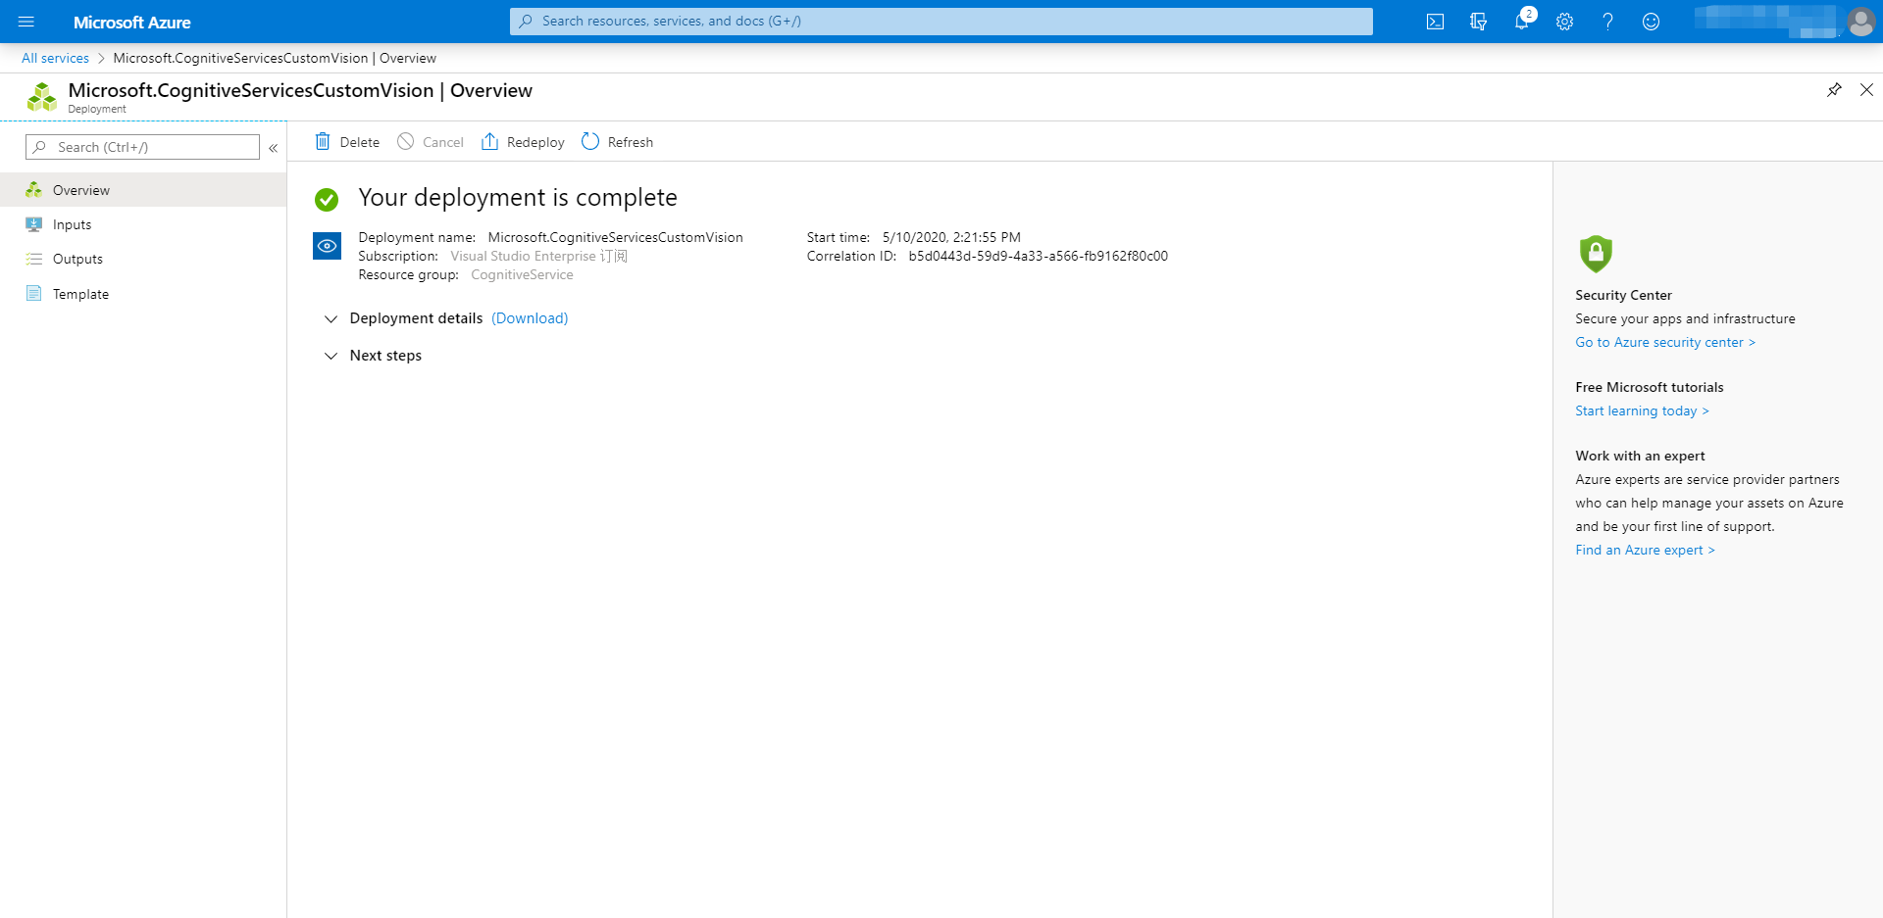
Task: Open the Directory and subscription filter icon
Action: coord(1478,22)
